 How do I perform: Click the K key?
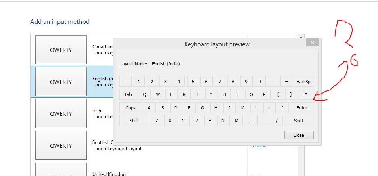pyautogui.click(x=243, y=108)
